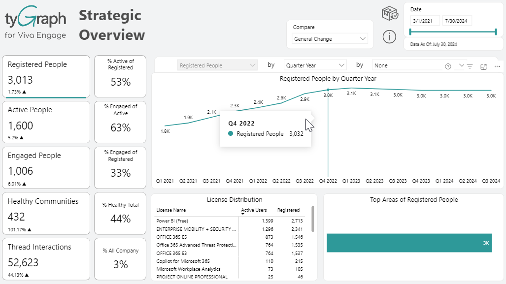Screen dimensions: 506x284
Task: Select PROJECT ONLINE PROFESSIONAL row
Action: (x=230, y=277)
